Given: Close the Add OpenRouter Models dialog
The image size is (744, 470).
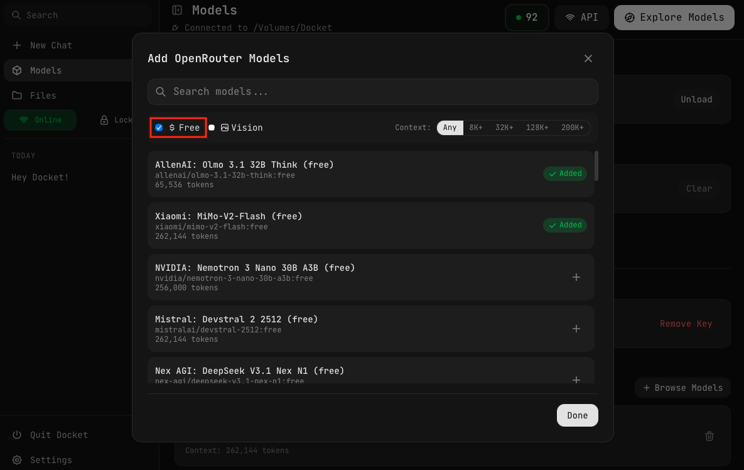Looking at the screenshot, I should pos(588,58).
